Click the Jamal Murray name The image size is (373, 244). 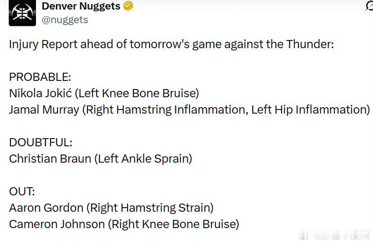click(x=44, y=110)
